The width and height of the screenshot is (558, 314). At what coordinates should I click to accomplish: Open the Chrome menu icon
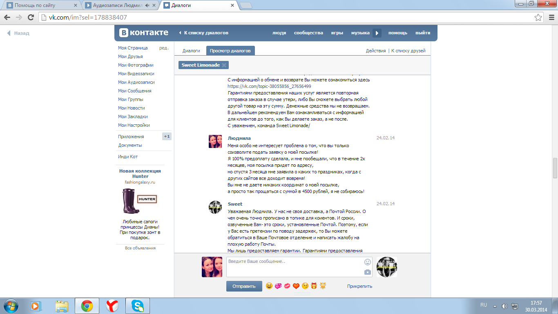click(x=550, y=18)
